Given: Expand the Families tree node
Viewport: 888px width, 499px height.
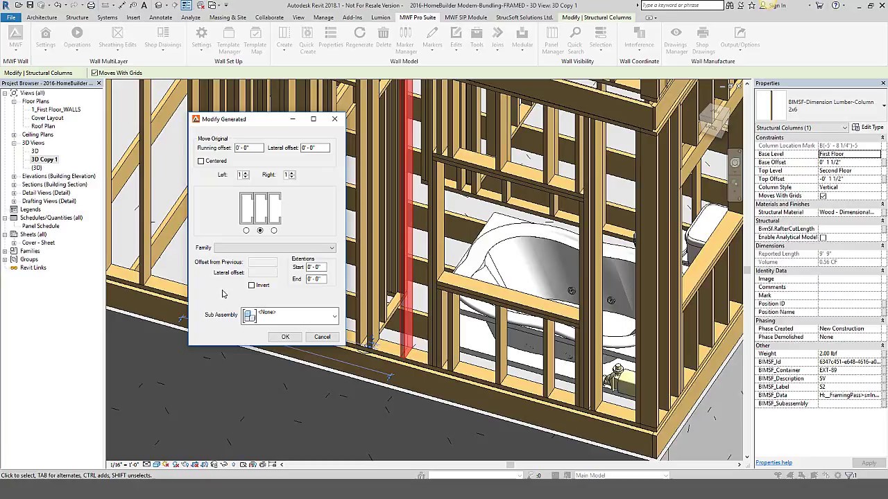Looking at the screenshot, I should click(x=5, y=251).
